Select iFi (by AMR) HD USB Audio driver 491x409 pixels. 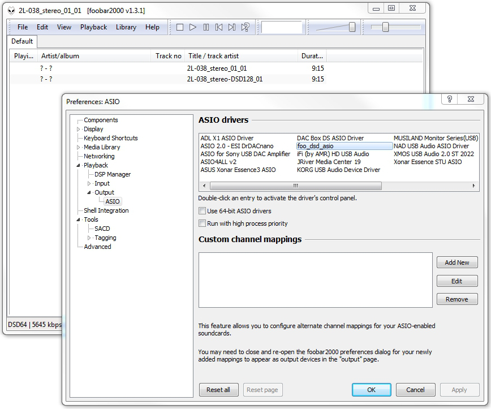[333, 154]
